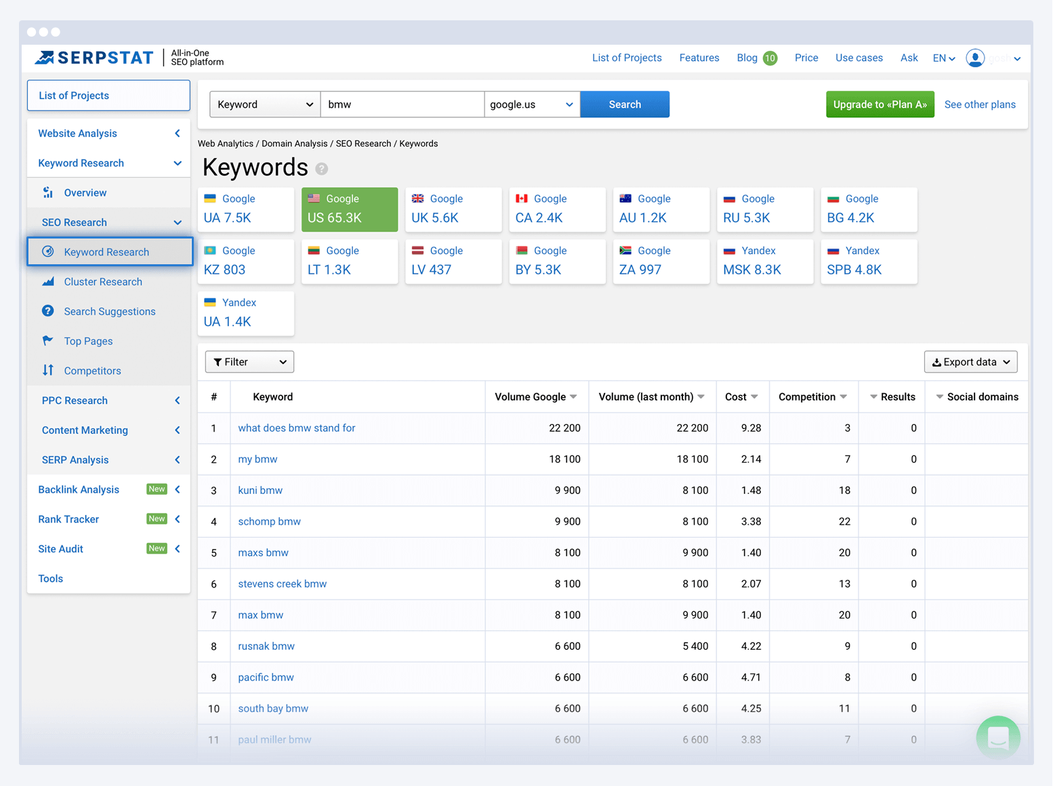Open the google.us database dropdown
Image resolution: width=1053 pixels, height=786 pixels.
coord(532,104)
